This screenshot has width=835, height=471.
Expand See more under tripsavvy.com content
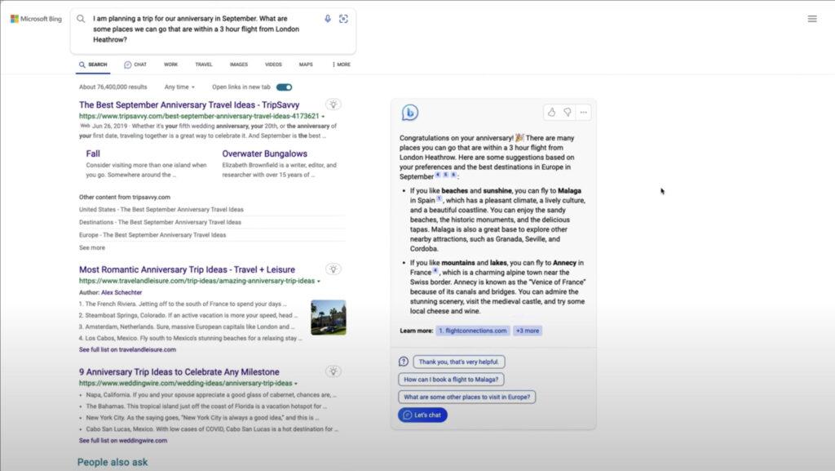click(x=92, y=247)
